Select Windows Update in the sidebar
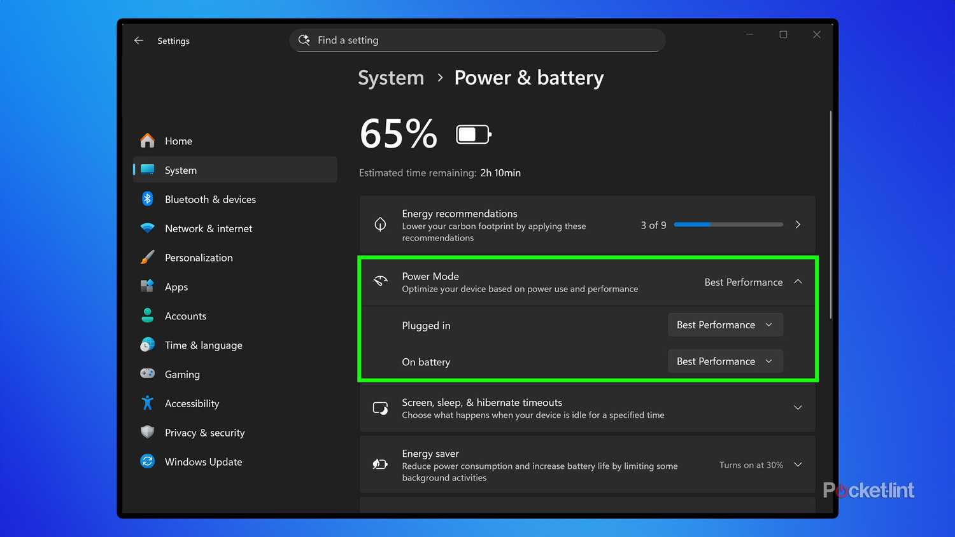This screenshot has width=955, height=537. (203, 461)
